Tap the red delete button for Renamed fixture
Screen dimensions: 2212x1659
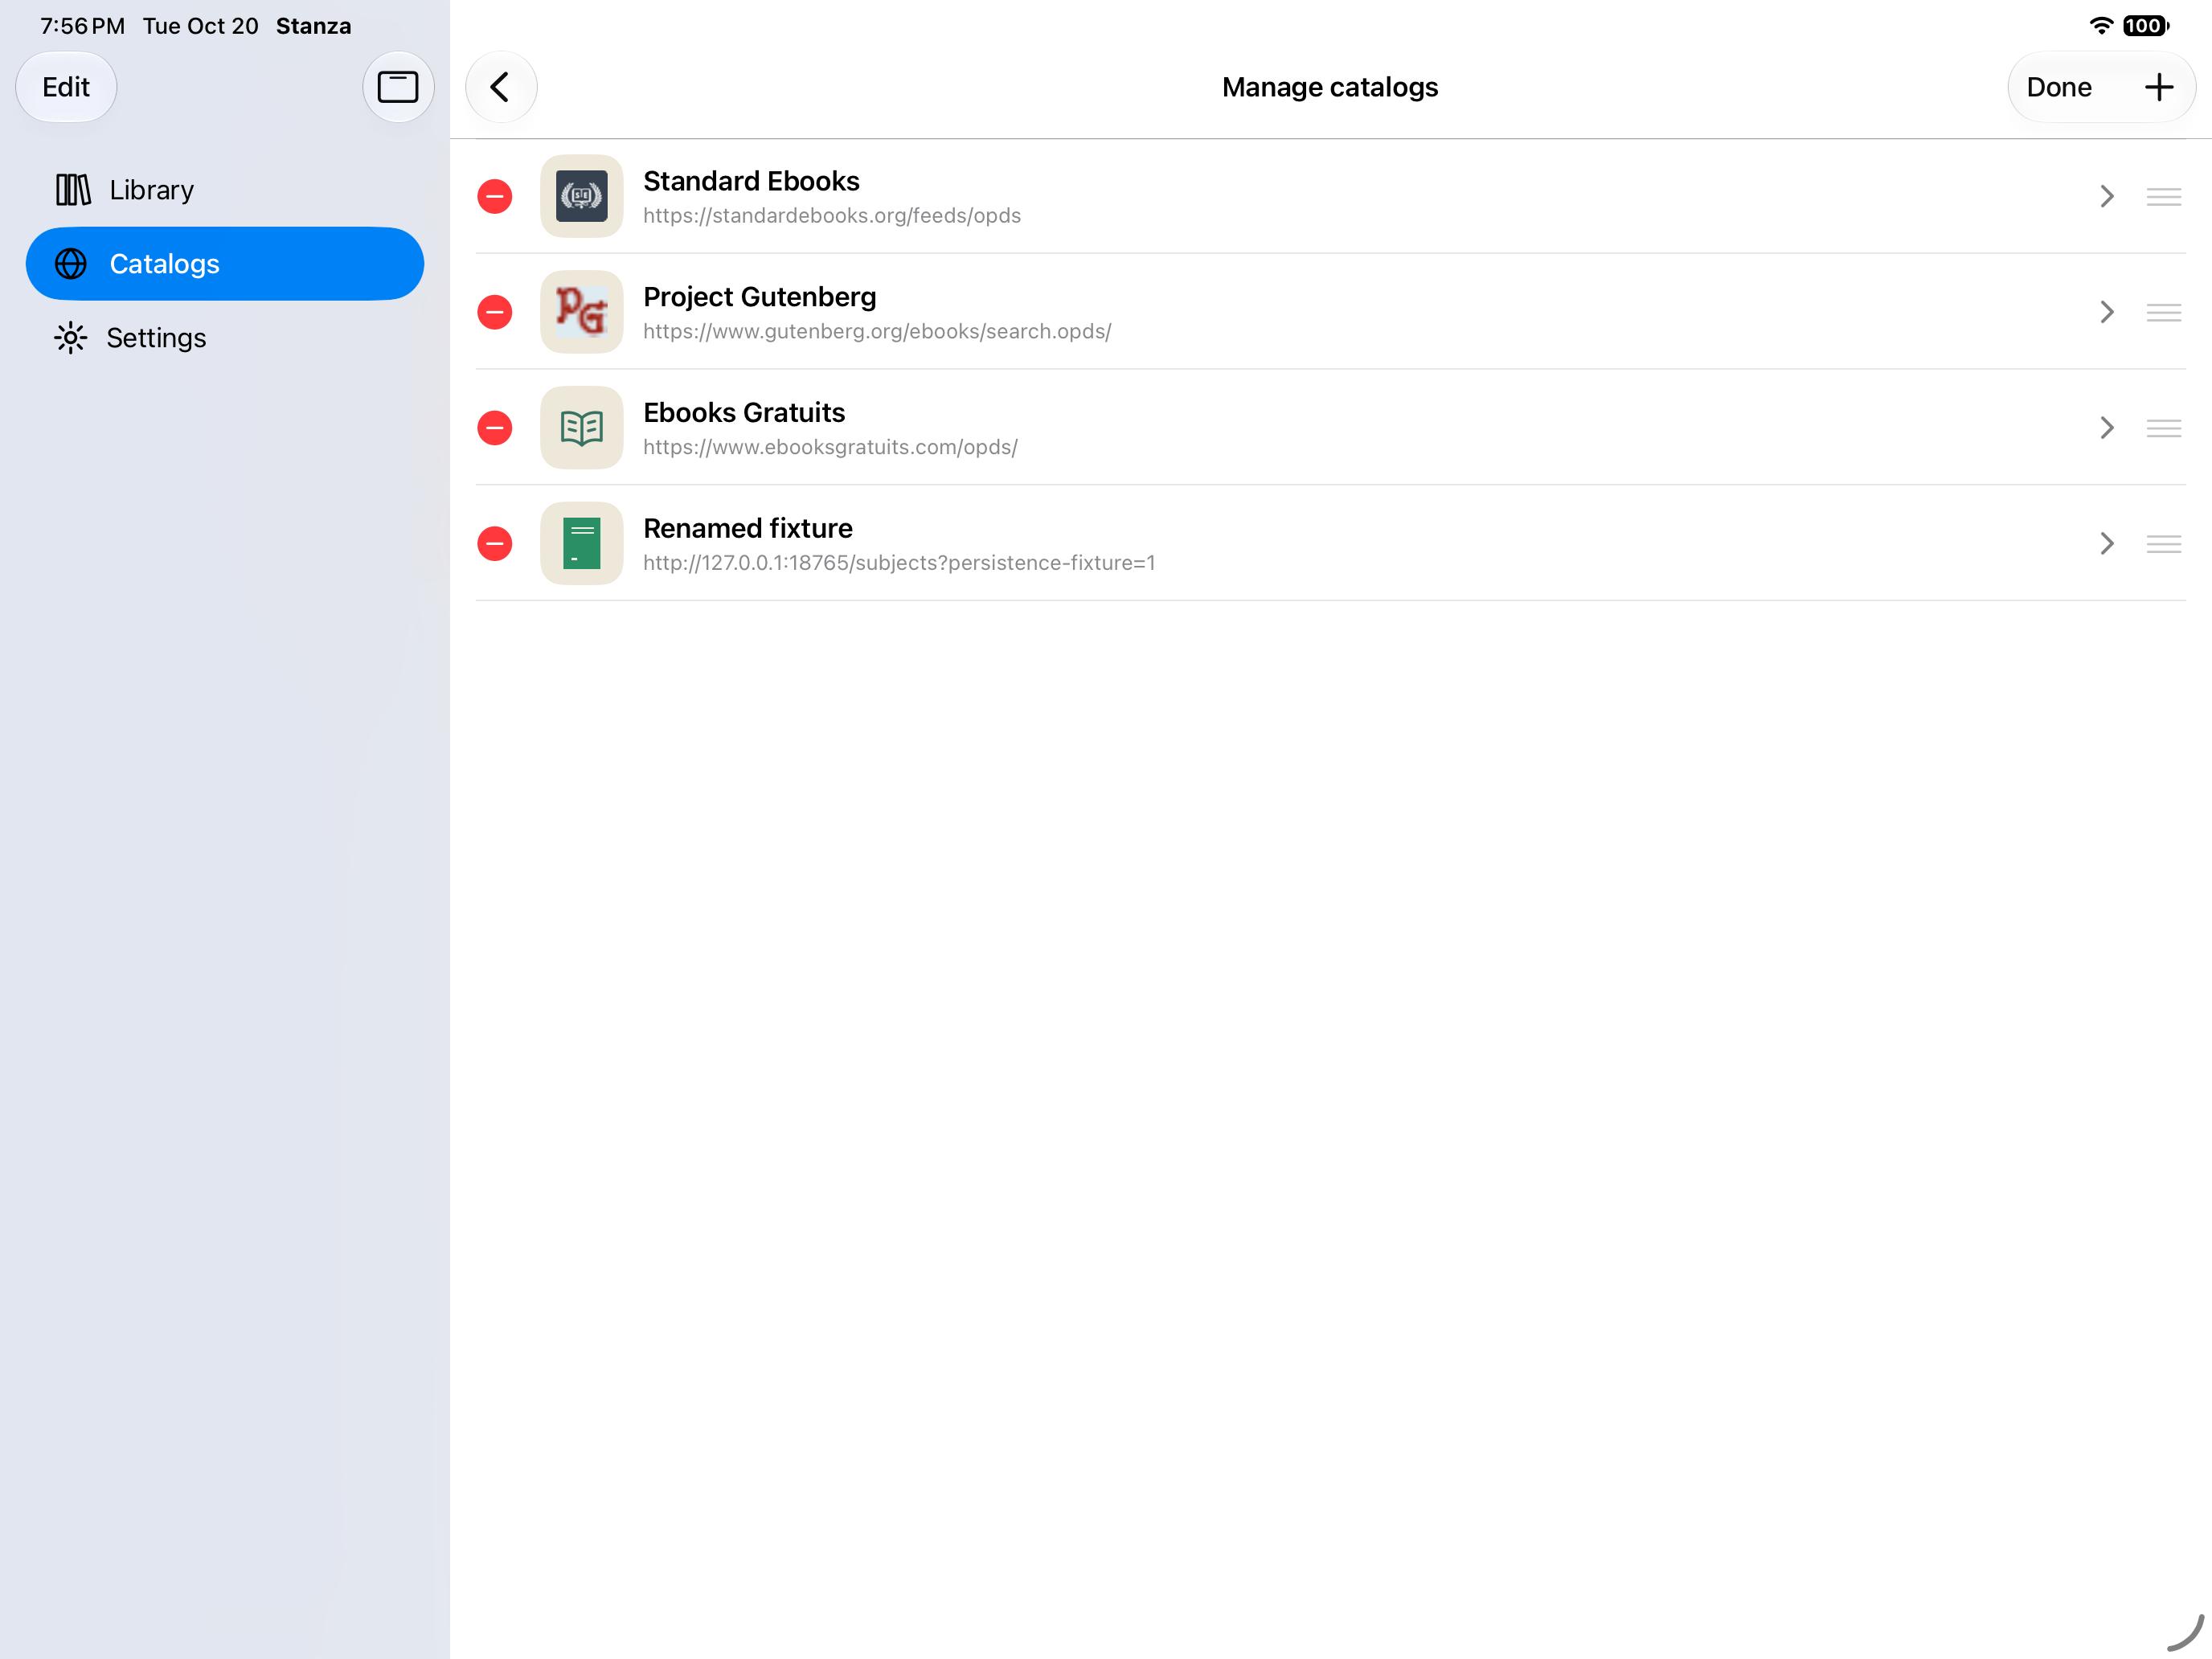click(x=494, y=544)
